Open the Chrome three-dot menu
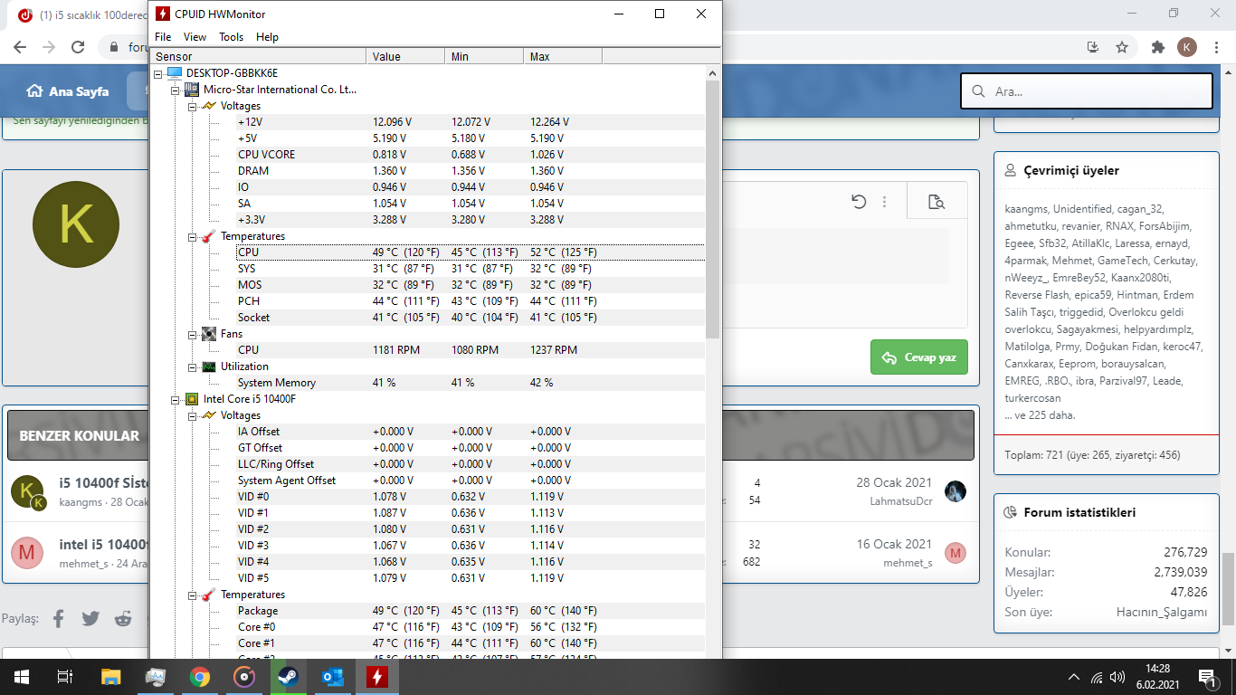The width and height of the screenshot is (1236, 695). tap(1215, 47)
